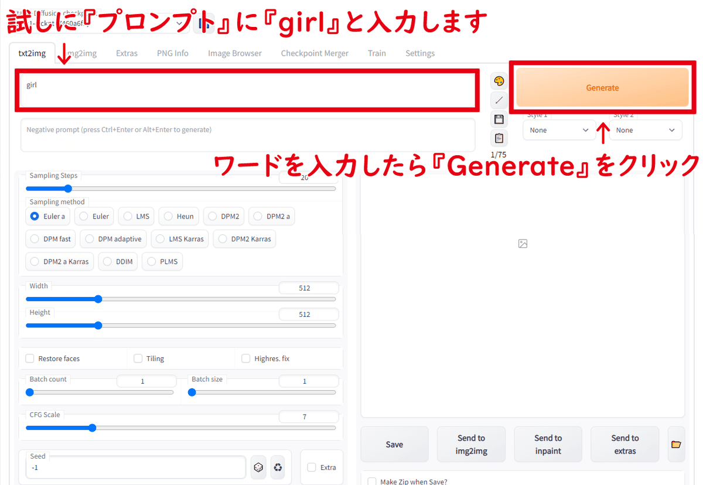The height and width of the screenshot is (485, 703).
Task: Enable Highres. fix checkbox
Action: [246, 358]
